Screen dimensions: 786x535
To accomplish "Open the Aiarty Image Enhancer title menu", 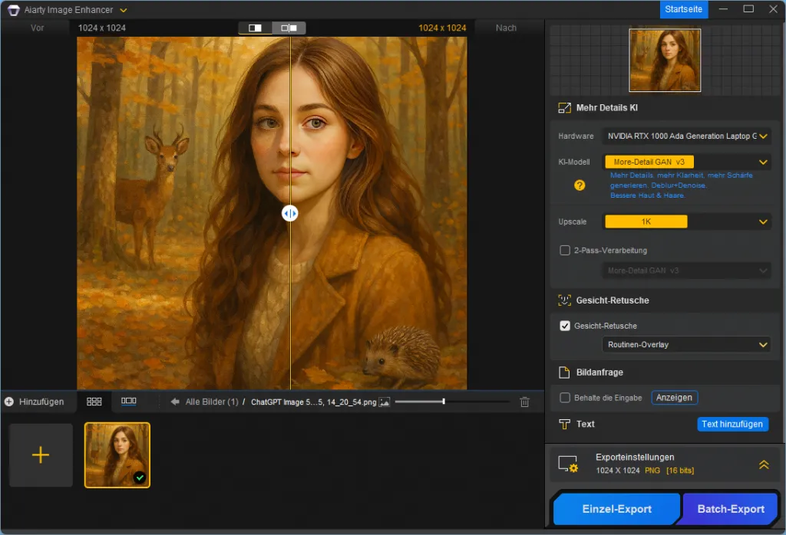I will coord(75,10).
